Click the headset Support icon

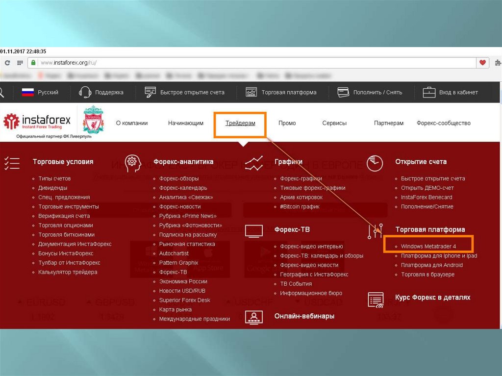(85, 92)
